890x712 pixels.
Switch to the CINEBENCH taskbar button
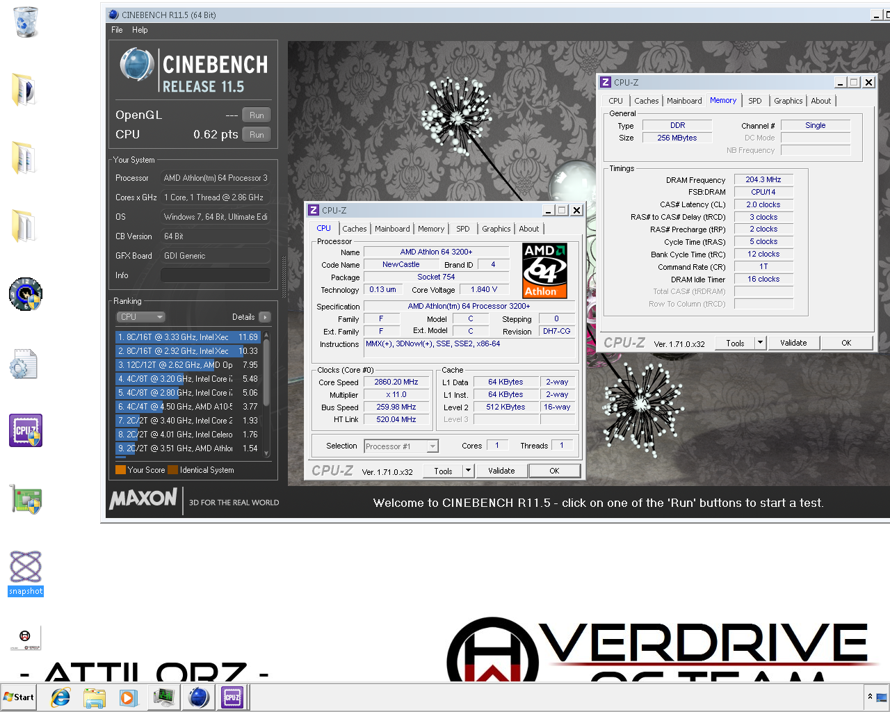coord(198,697)
